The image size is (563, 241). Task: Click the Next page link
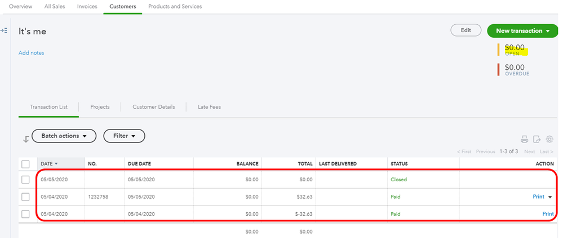[x=529, y=151]
